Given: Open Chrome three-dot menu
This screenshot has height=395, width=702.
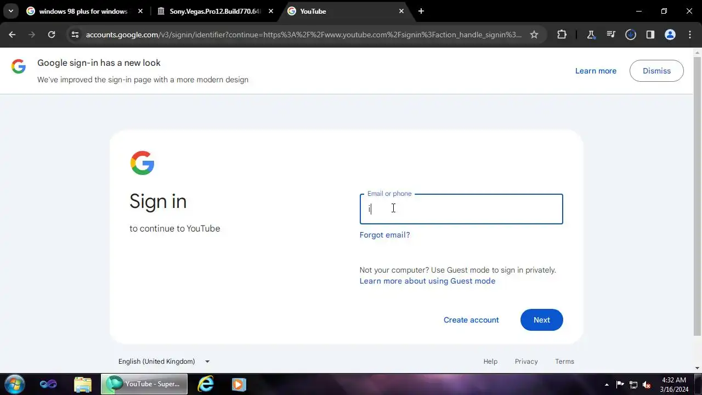Looking at the screenshot, I should 690,35.
